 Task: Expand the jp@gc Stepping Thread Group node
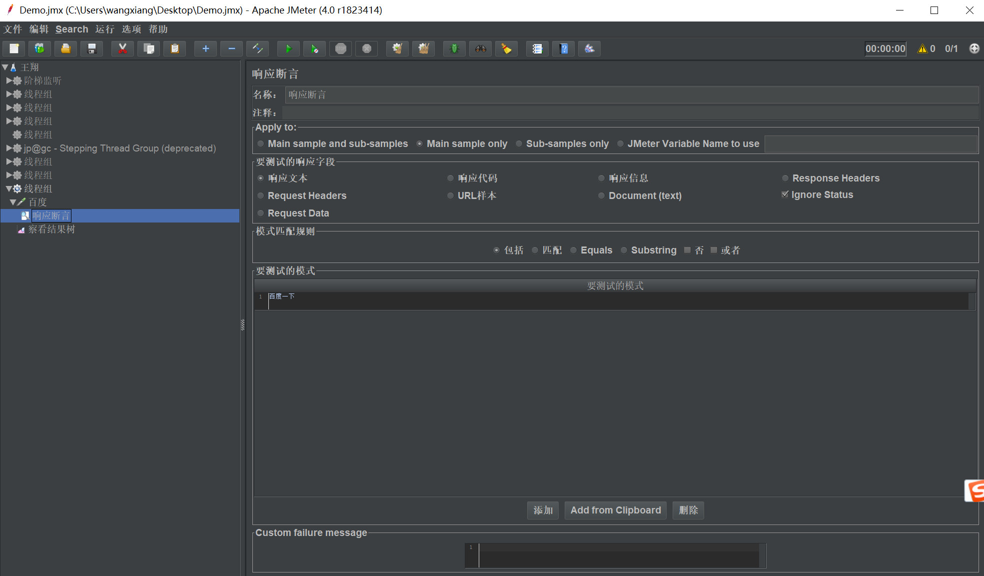coord(9,148)
